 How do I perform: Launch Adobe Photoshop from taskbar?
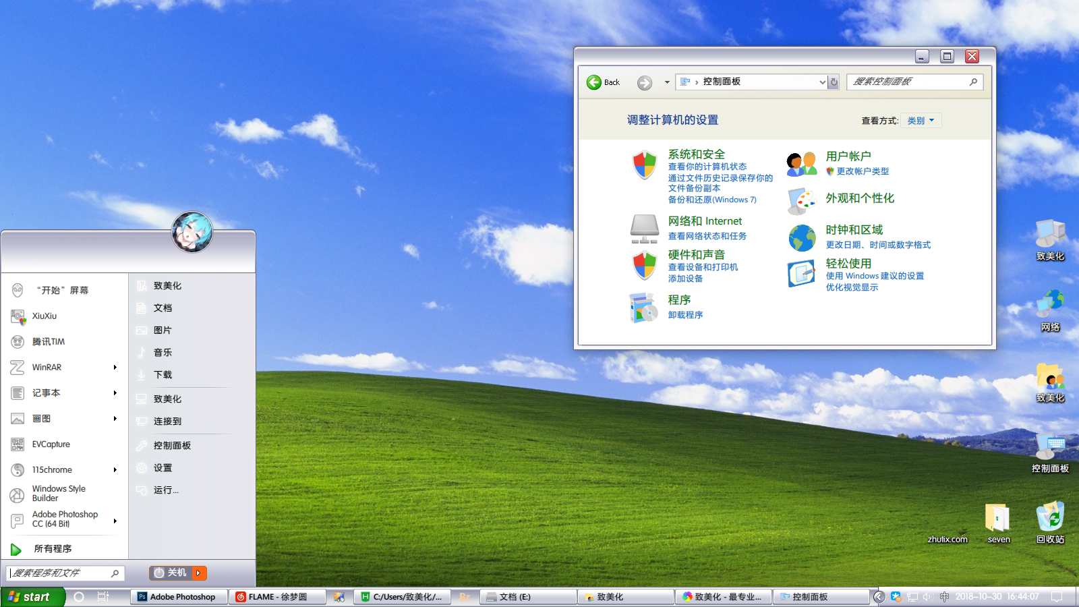(177, 596)
